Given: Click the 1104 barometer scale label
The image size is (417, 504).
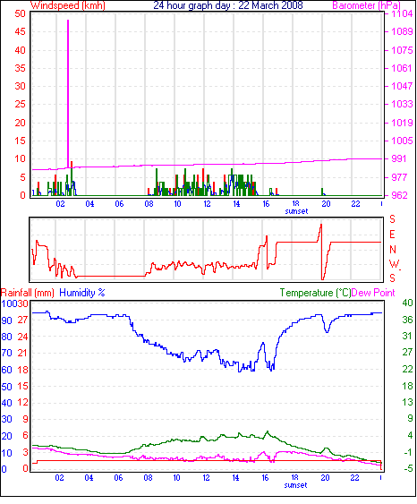Looking at the screenshot, I should 402,13.
